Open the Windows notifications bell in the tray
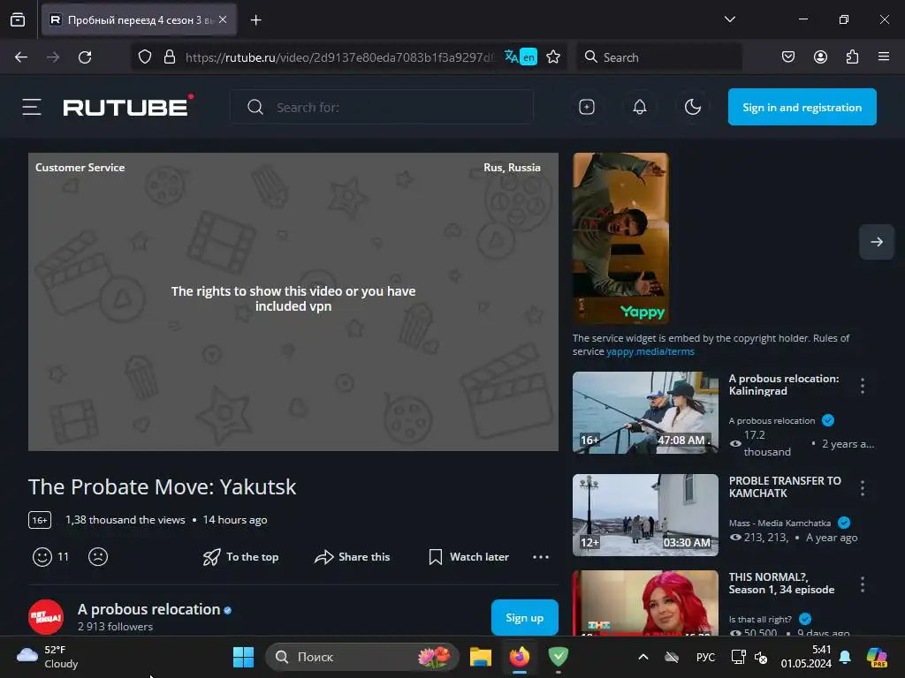 (x=845, y=657)
